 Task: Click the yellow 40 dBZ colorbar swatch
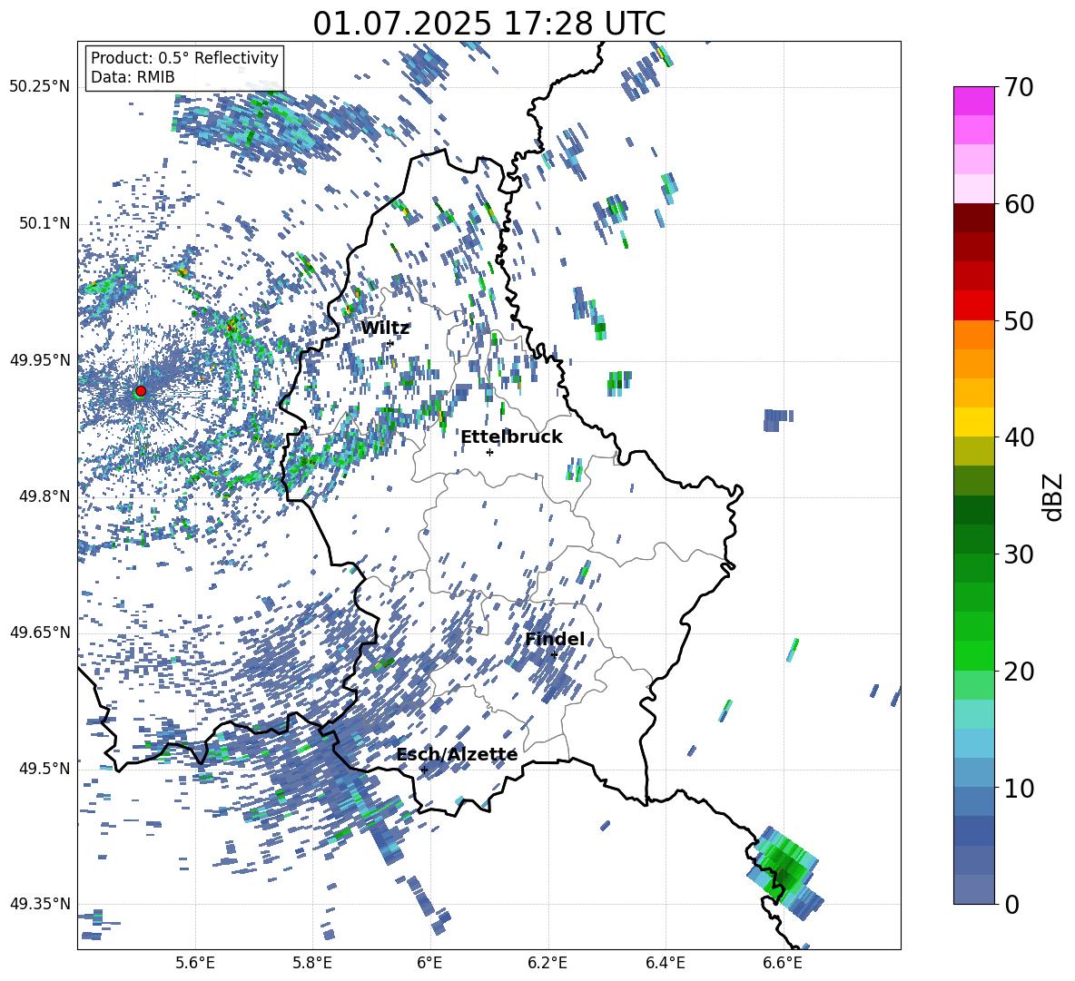click(x=973, y=422)
